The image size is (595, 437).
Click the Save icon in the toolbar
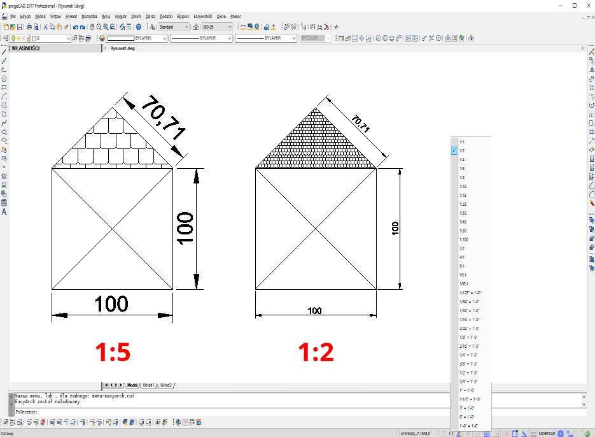point(20,27)
